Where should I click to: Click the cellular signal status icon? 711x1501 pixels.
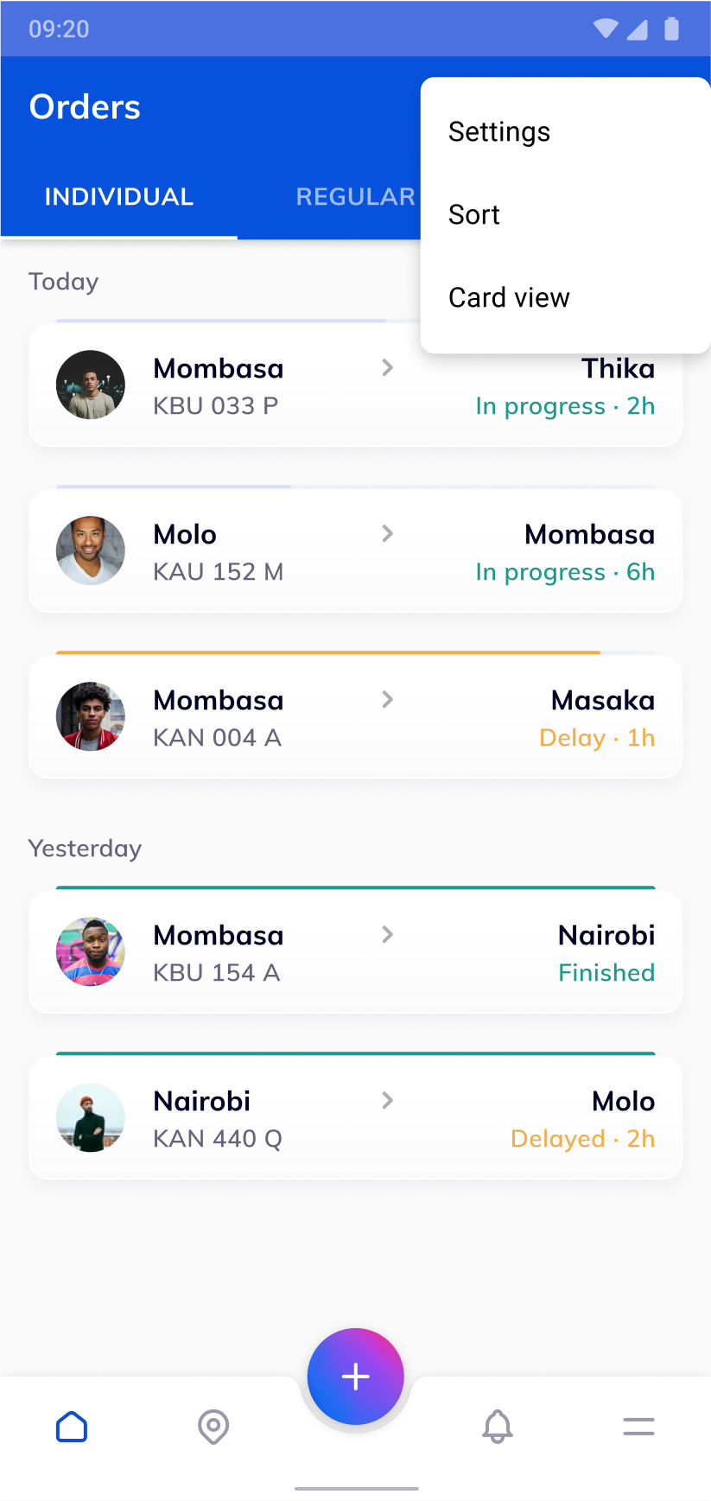point(638,29)
